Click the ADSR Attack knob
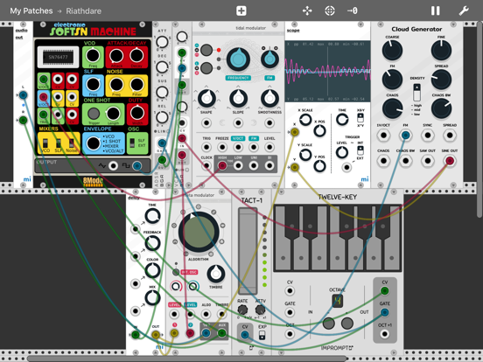483x362 pixels. point(162,42)
